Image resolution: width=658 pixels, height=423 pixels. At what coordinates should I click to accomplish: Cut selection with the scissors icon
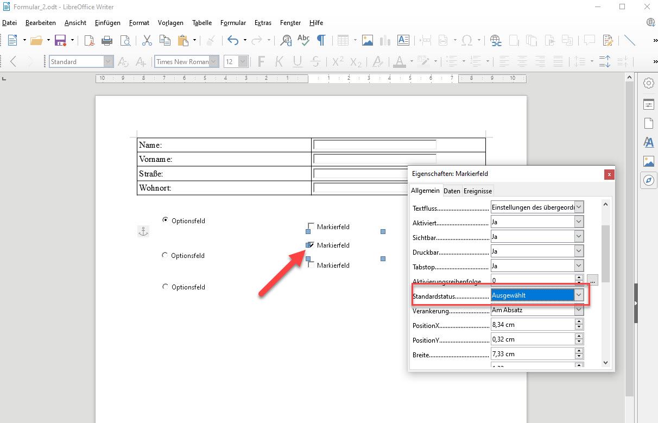[147, 40]
